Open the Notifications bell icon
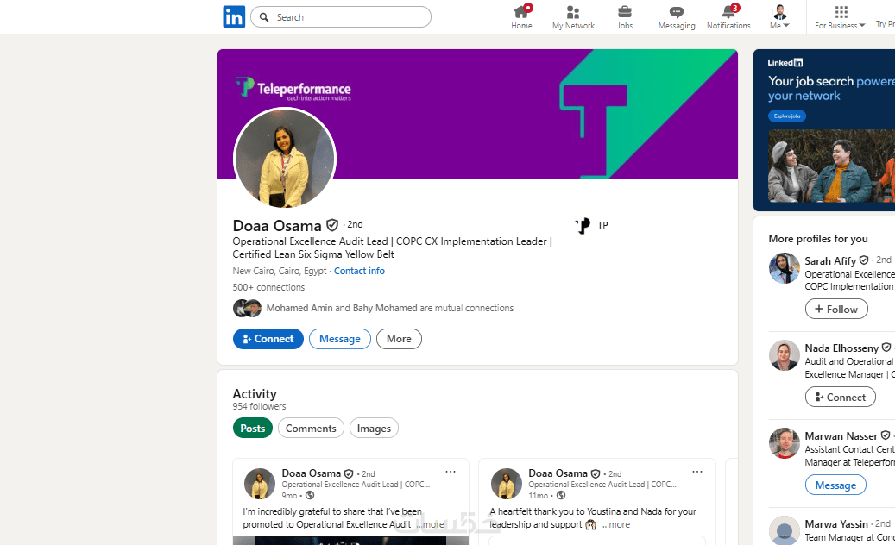 (x=728, y=17)
